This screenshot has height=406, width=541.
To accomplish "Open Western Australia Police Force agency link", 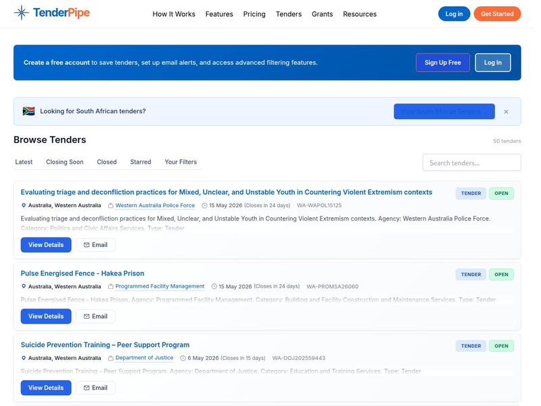I will pyautogui.click(x=155, y=206).
